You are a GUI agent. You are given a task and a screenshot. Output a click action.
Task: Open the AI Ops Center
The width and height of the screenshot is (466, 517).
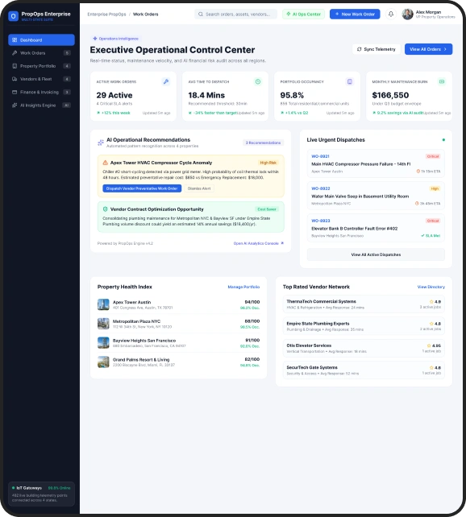(x=303, y=14)
